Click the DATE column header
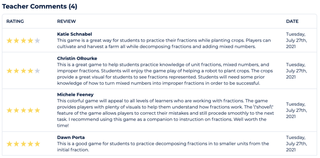Image resolution: width=320 pixels, height=158 pixels. tap(292, 21)
